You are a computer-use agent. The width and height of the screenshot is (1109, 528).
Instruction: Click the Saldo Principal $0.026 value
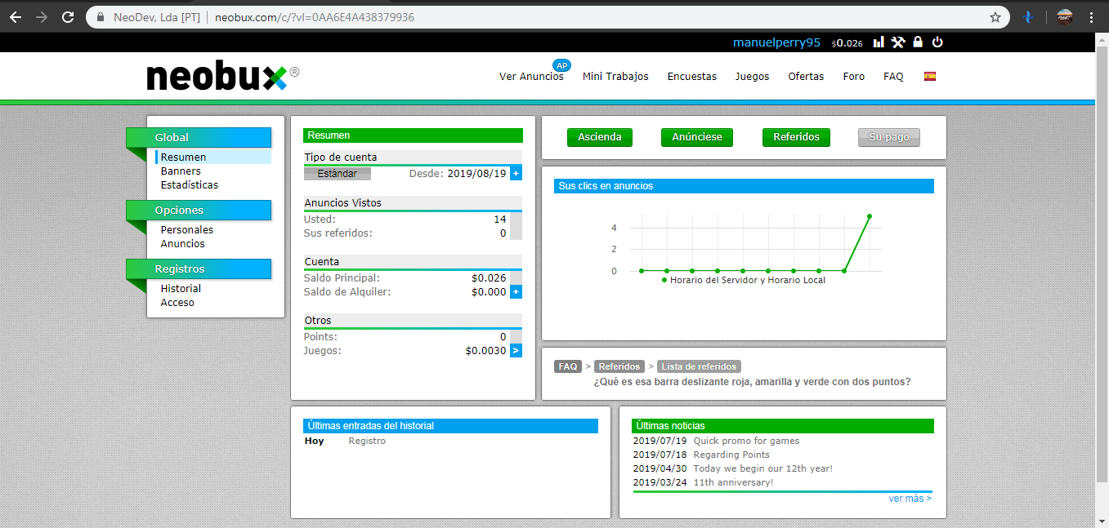489,277
